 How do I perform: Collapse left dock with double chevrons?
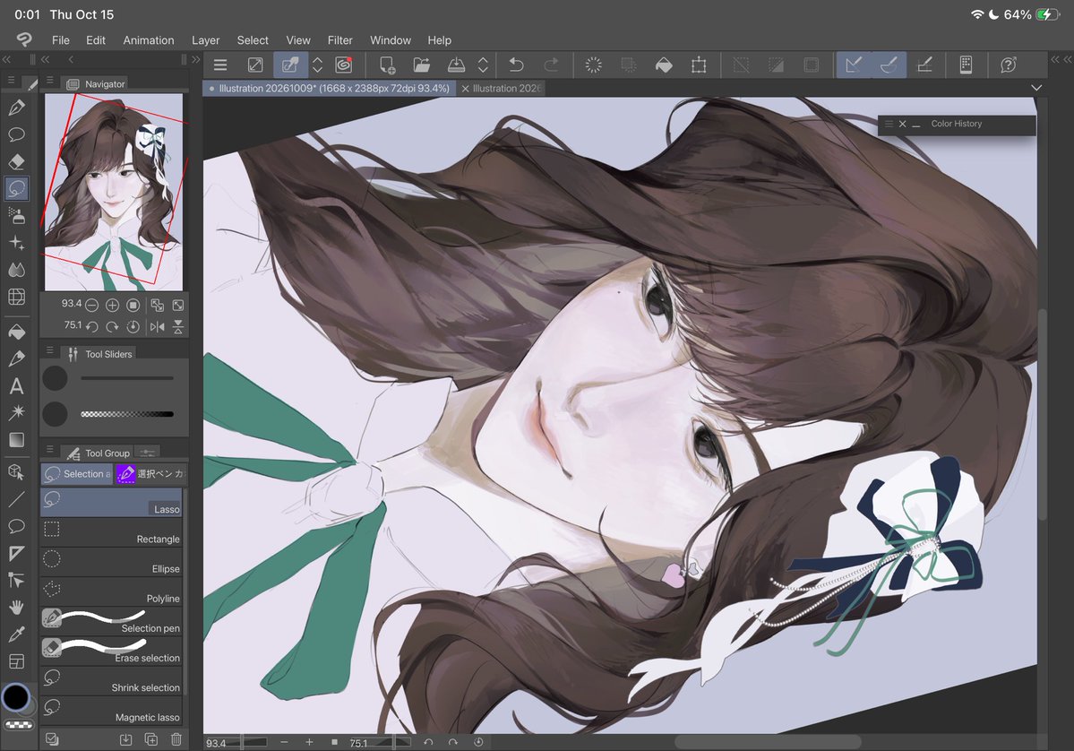(x=7, y=60)
